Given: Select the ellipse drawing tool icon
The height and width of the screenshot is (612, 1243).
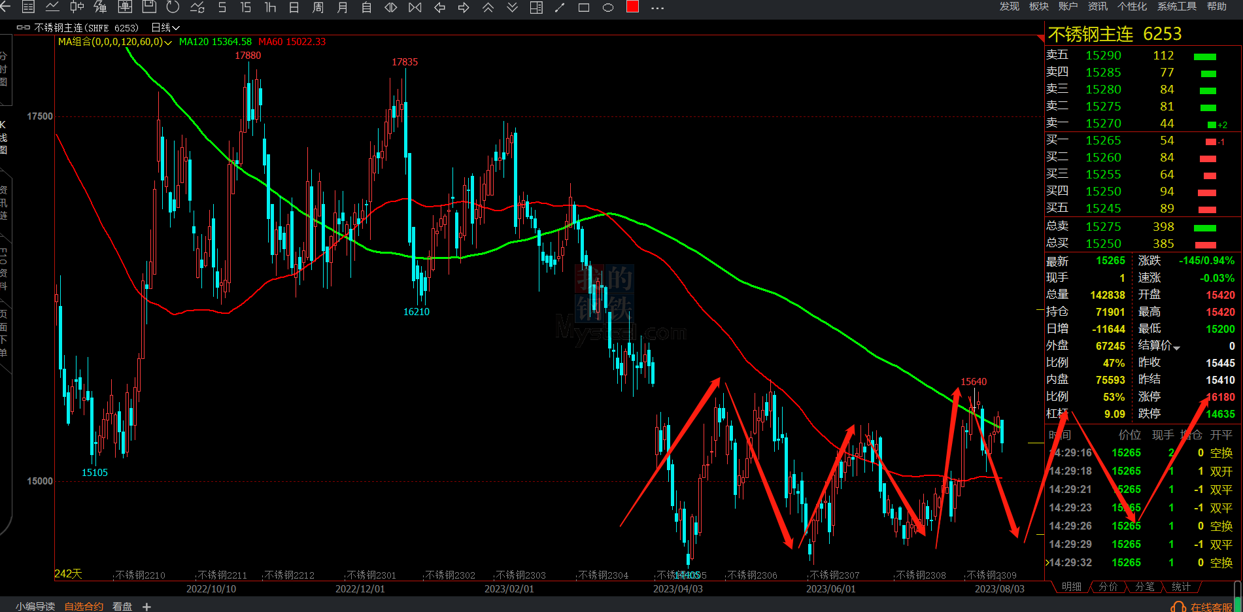Looking at the screenshot, I should 608,7.
